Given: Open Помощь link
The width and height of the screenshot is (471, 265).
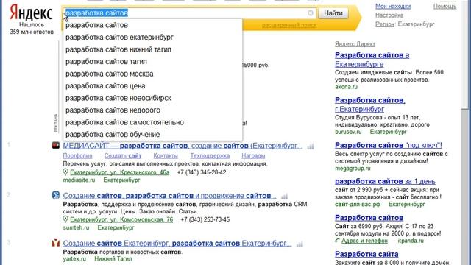Looking at the screenshot, I should click(x=445, y=6).
